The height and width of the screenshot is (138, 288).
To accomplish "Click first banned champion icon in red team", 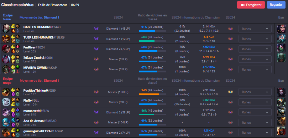I will click(281, 92).
